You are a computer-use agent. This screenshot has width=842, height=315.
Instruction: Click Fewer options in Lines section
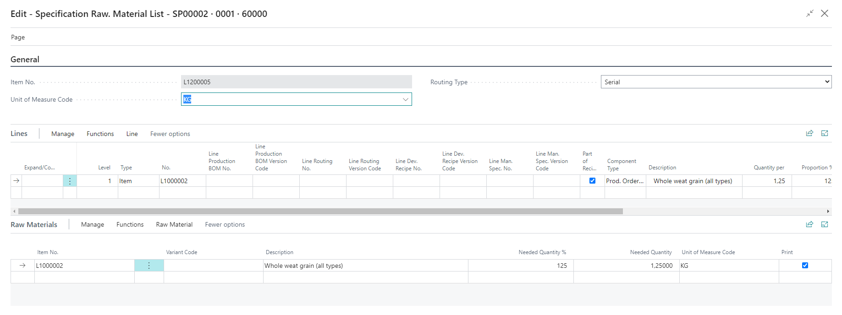pos(170,134)
